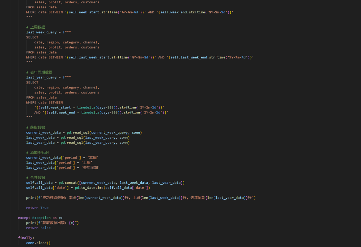Click 'last_year_query = f"""' line
361x247 pixels.
pyautogui.click(x=48, y=77)
